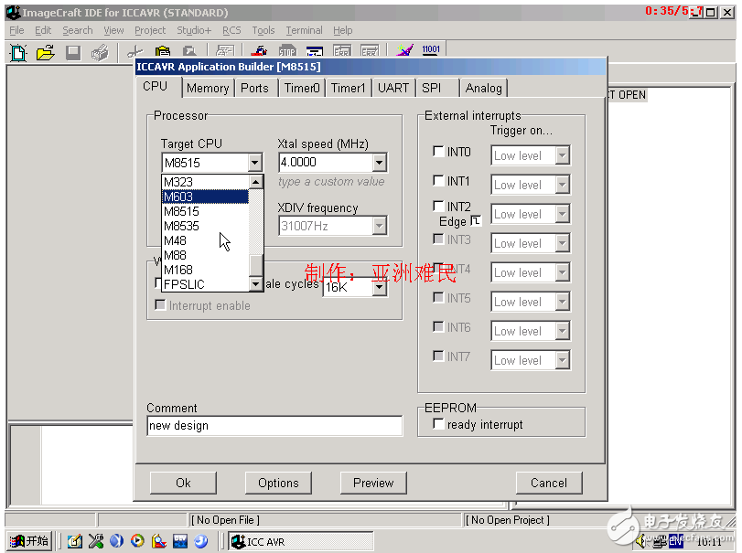Toggle EEPROM ready interrupt checkbox

click(438, 424)
